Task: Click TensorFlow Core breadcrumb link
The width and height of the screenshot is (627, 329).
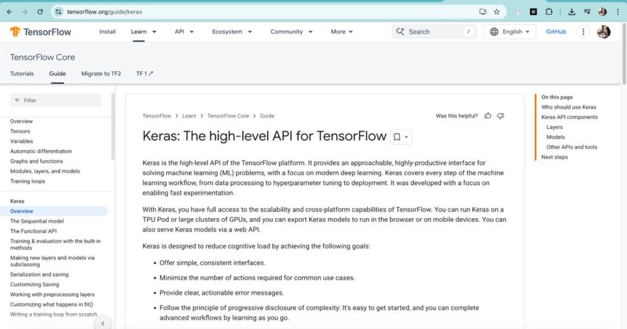Action: click(228, 116)
